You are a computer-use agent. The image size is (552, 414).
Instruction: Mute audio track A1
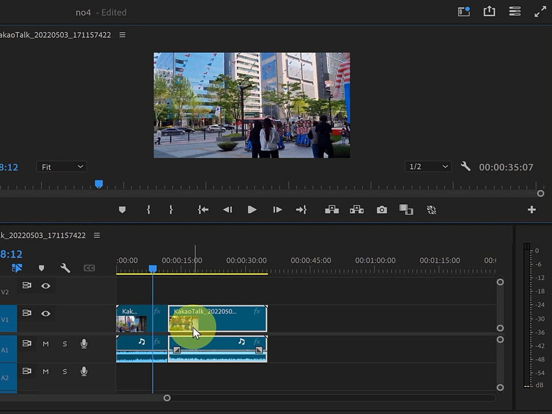46,344
